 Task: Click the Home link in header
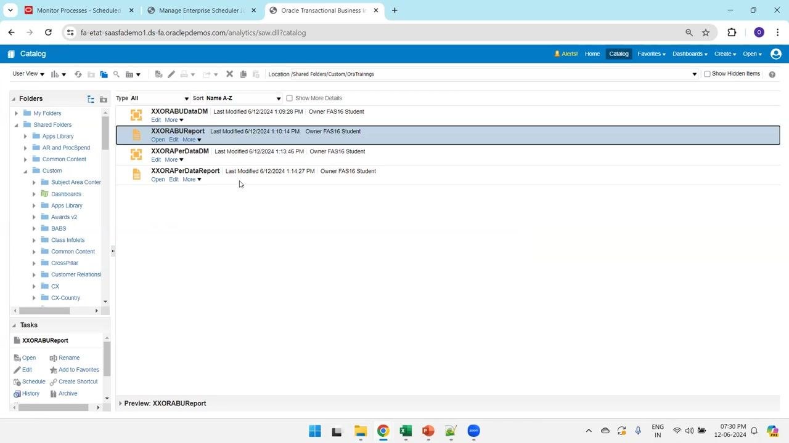tap(592, 54)
